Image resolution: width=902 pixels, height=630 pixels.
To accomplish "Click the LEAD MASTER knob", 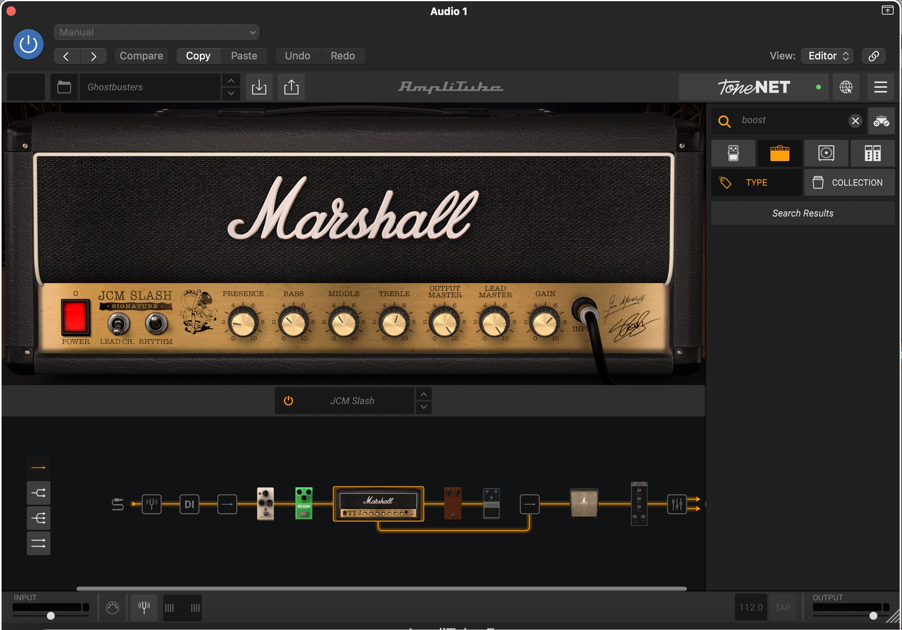I will click(x=495, y=322).
